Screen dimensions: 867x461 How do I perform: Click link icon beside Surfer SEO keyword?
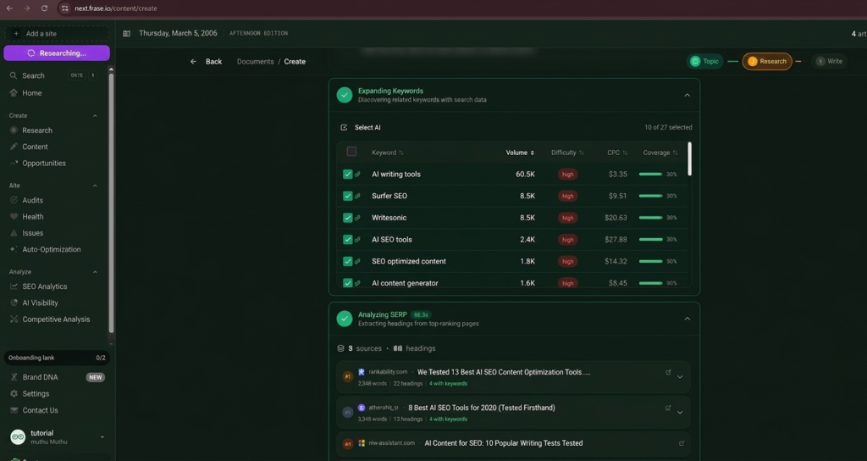[357, 196]
